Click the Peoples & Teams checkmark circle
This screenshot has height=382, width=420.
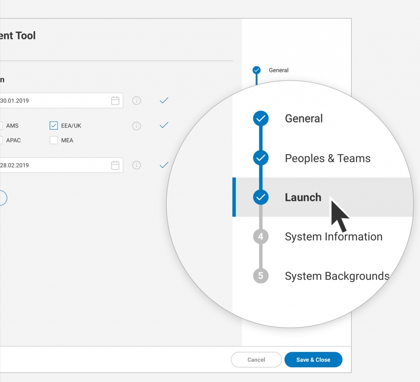pos(260,158)
